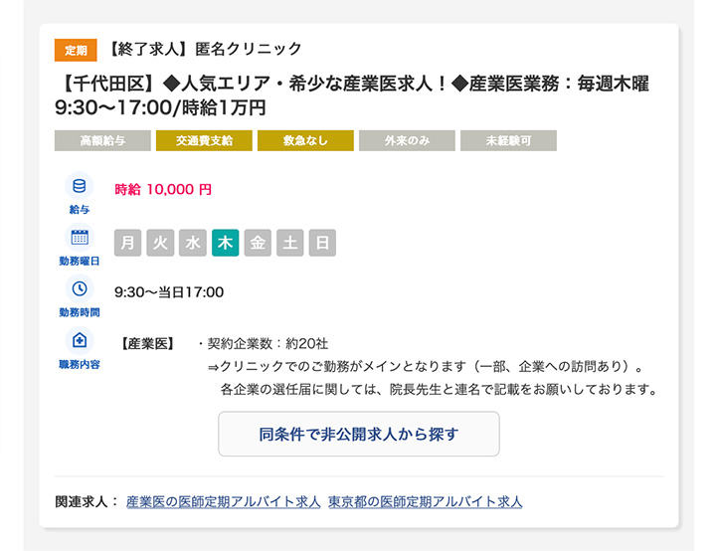Screen dimensions: 716x551
Task: Toggle the highlighted 木 (Thursday) day box
Action: click(x=225, y=243)
